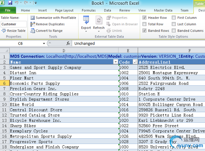The image size is (205, 151).
Task: Click the AddressLine1 header cell
Action: pyautogui.click(x=172, y=62)
